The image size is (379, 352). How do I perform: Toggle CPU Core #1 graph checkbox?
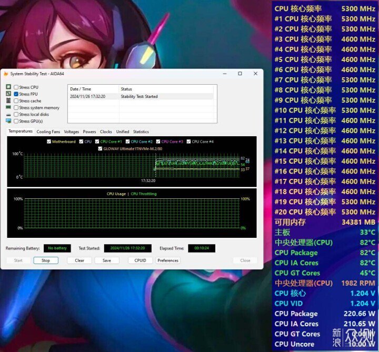tap(97, 142)
